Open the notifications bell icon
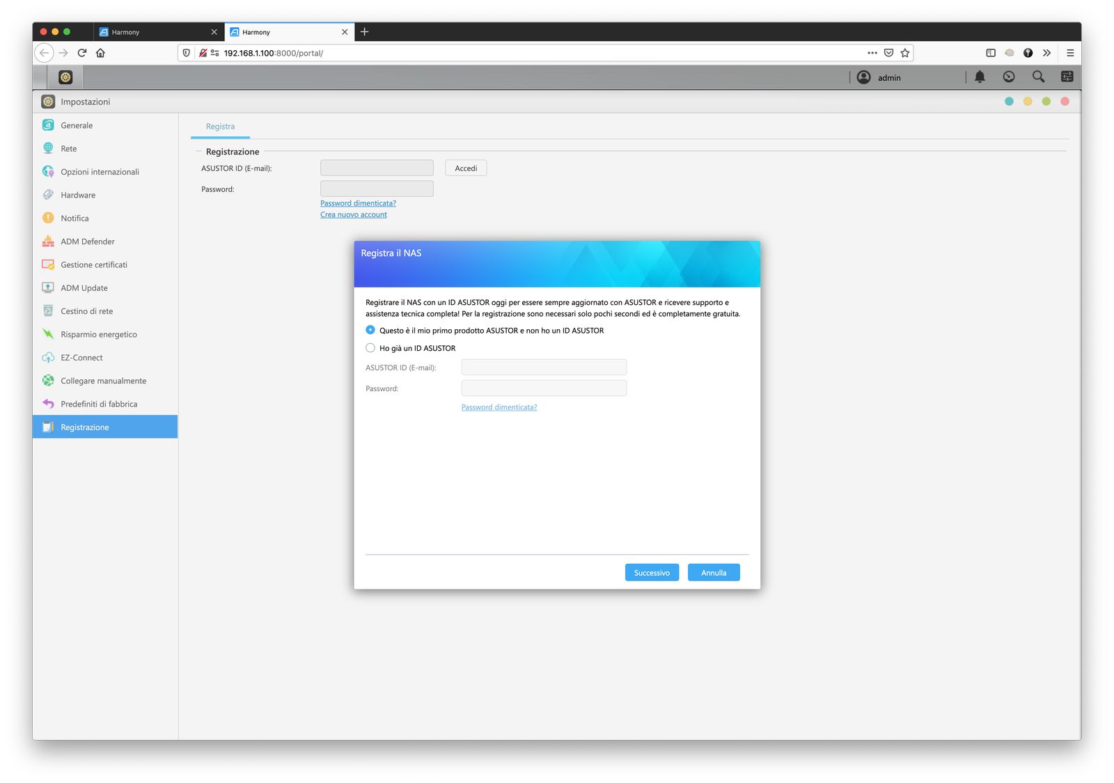The height and width of the screenshot is (783, 1114). (980, 77)
